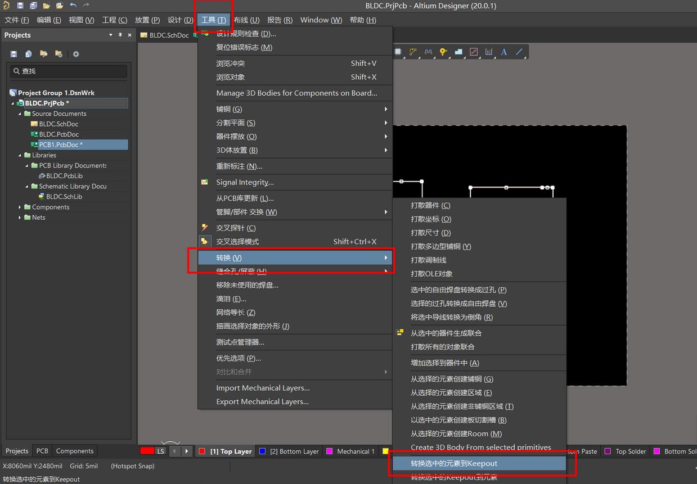697x484 pixels.
Task: Select BLDC.SchLib in project tree
Action: 64,197
